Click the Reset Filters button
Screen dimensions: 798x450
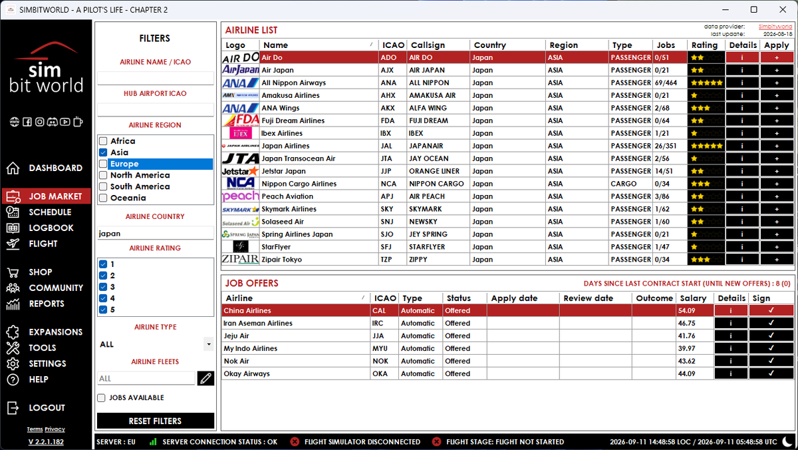click(156, 421)
